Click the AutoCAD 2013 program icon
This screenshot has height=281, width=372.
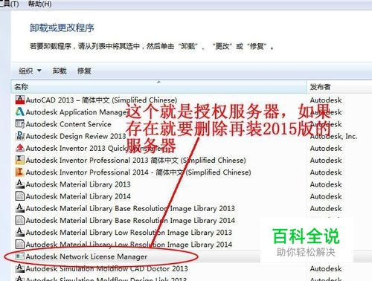pyautogui.click(x=20, y=100)
